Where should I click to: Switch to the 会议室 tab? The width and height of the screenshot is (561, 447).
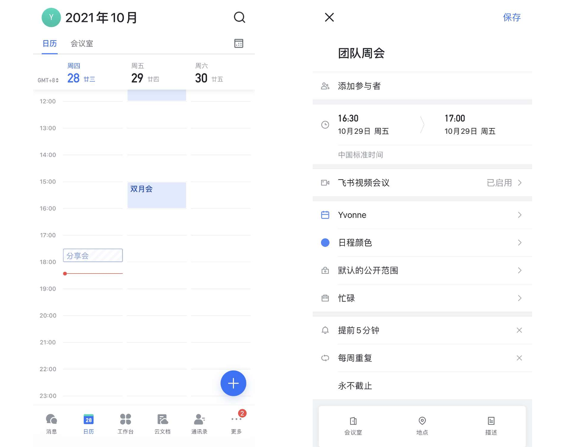pos(82,43)
